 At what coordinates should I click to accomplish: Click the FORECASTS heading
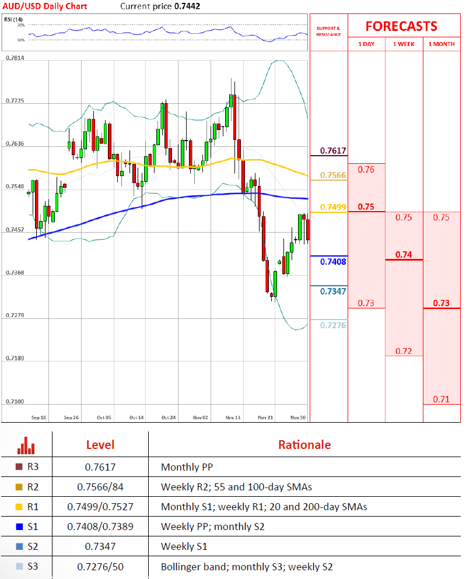pyautogui.click(x=401, y=26)
